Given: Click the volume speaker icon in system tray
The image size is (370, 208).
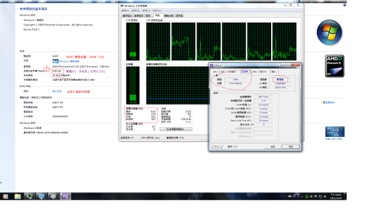Looking at the screenshot, I should click(325, 196).
